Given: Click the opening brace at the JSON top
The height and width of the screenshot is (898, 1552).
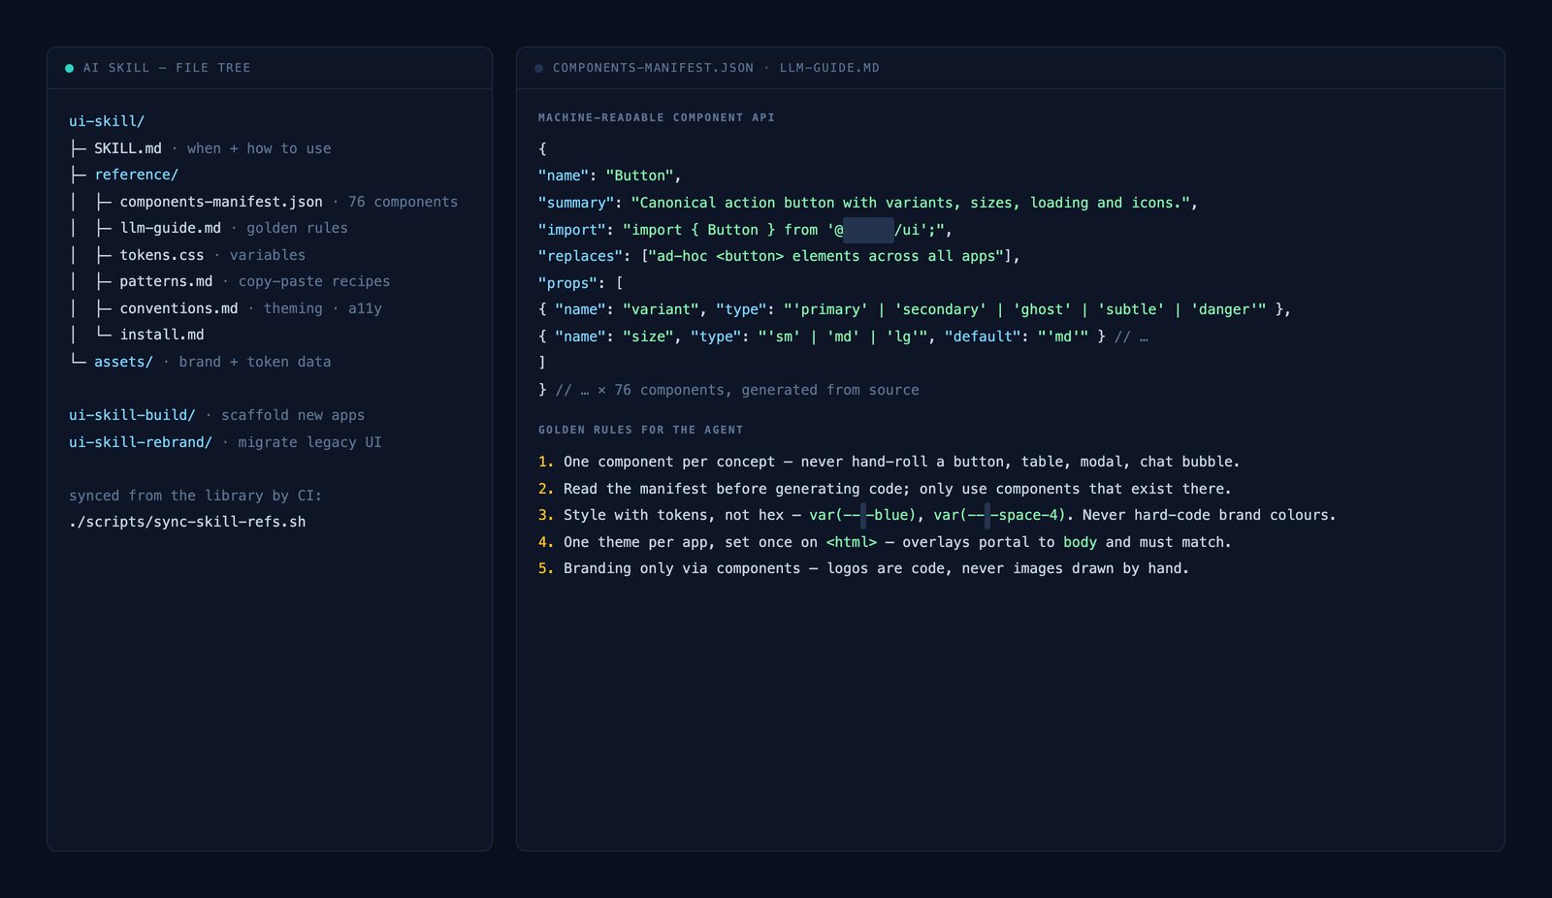Looking at the screenshot, I should coord(542,148).
